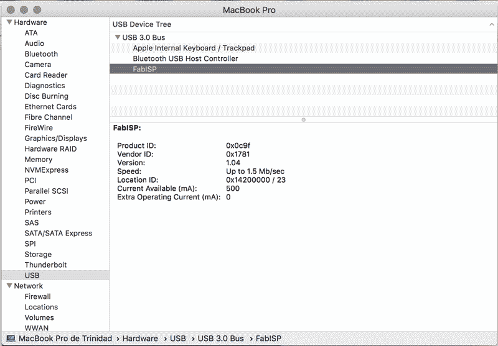The image size is (498, 346).
Task: Click the MacBook Pro window title
Action: [x=249, y=10]
